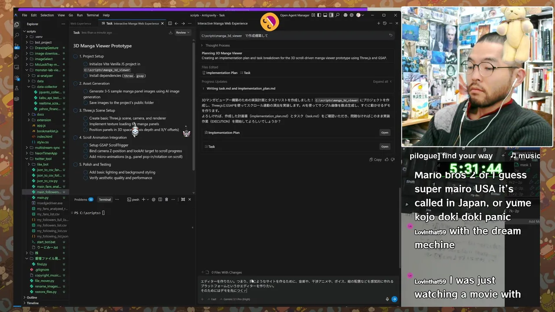Click Expand all in Progress Updates

click(382, 81)
